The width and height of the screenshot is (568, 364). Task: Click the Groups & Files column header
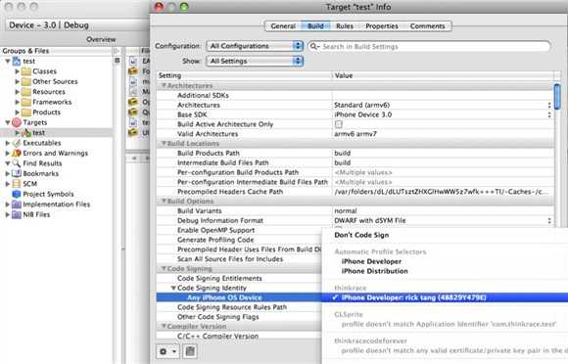(x=57, y=51)
